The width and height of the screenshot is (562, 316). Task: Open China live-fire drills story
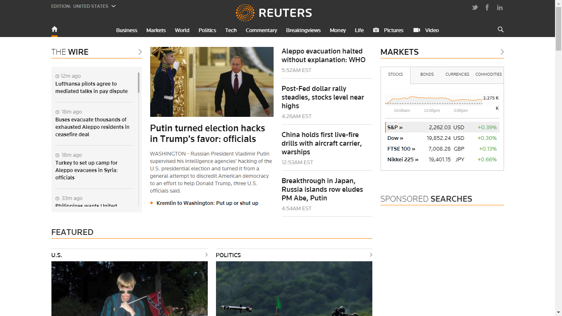(322, 143)
